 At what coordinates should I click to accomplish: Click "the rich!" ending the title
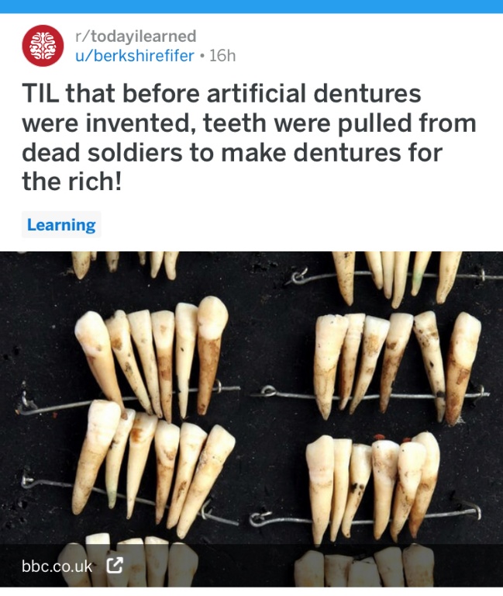pos(72,182)
